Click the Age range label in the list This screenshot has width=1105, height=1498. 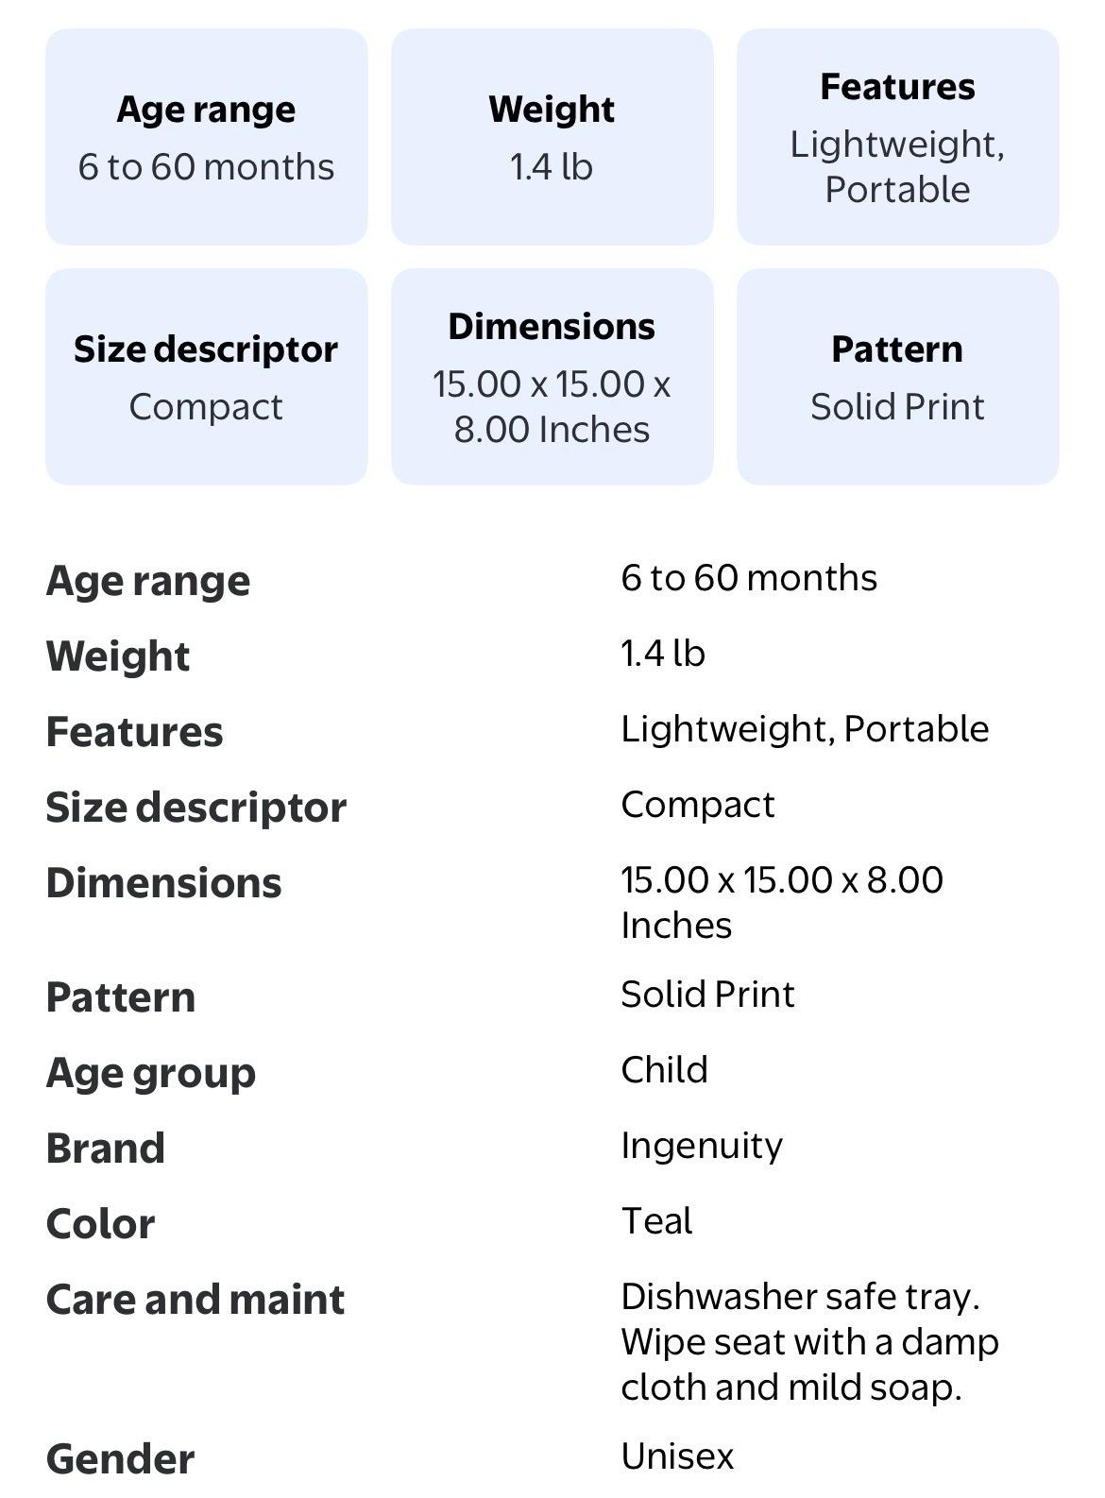point(148,580)
